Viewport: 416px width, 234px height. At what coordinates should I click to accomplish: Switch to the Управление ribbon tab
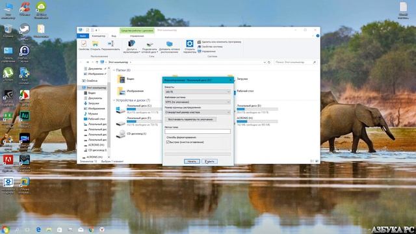(137, 36)
